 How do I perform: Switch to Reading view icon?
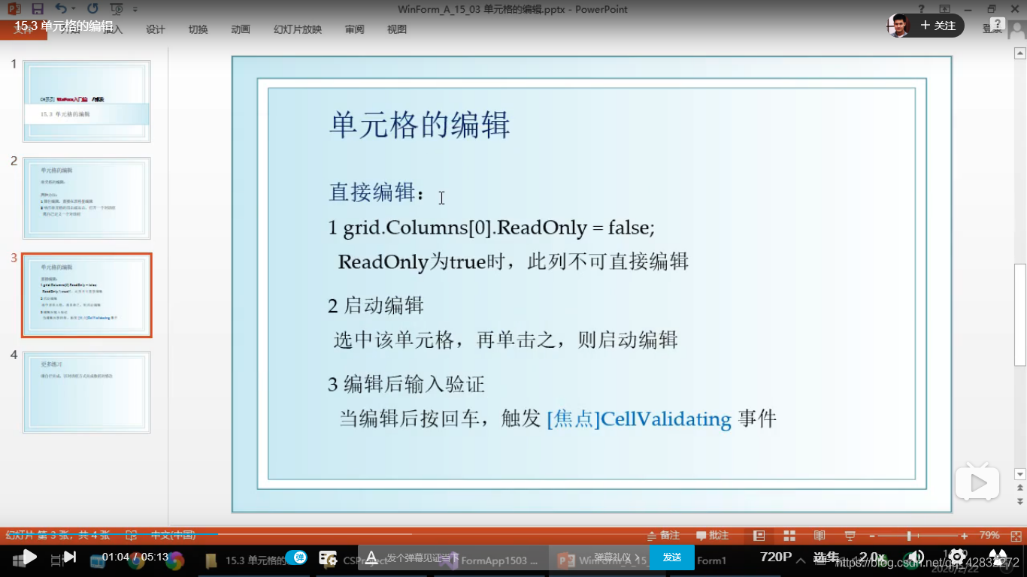819,536
